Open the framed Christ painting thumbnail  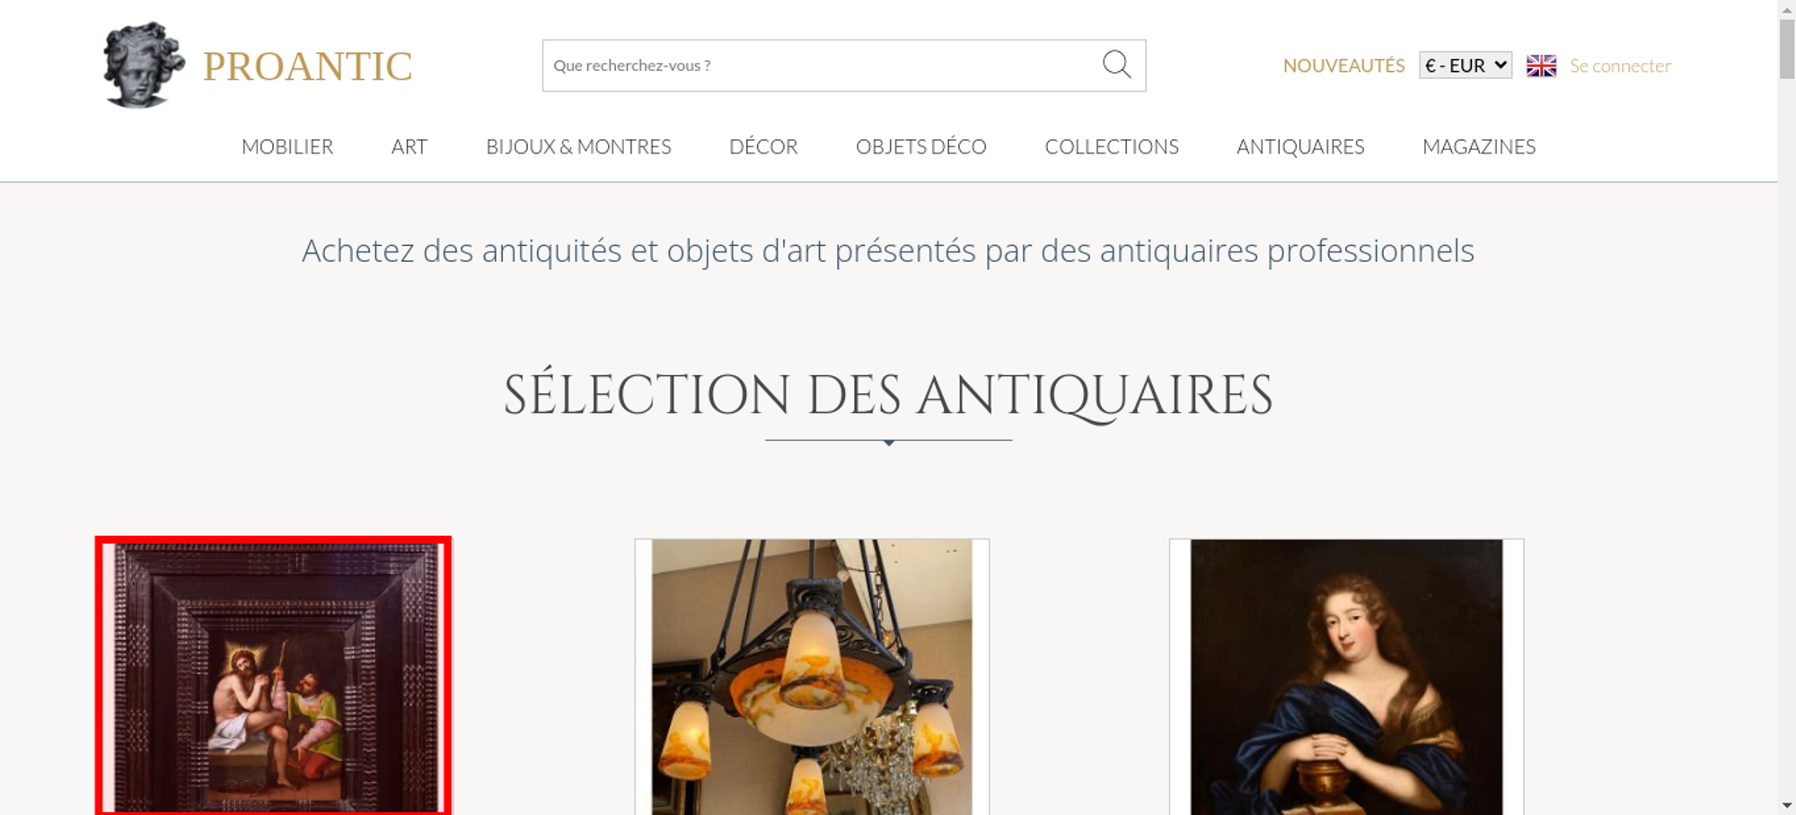(x=274, y=677)
